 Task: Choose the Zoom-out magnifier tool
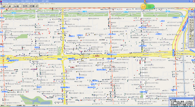point(192,29)
